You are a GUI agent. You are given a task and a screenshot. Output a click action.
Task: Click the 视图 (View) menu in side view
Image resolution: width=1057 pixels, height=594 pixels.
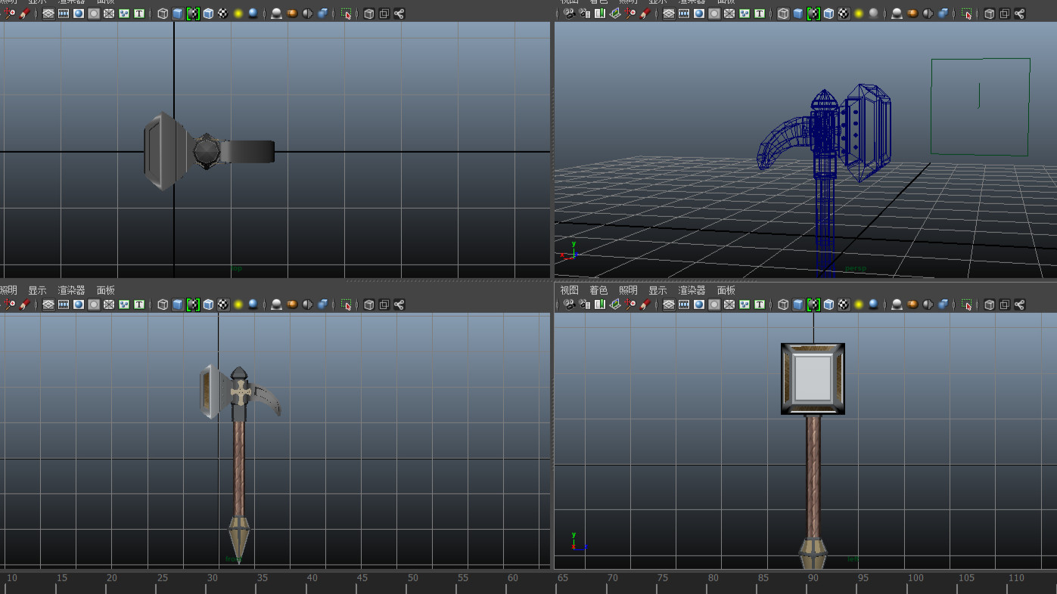(x=569, y=290)
